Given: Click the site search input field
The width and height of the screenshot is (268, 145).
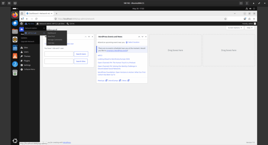Looking at the screenshot, I should [x=59, y=61].
